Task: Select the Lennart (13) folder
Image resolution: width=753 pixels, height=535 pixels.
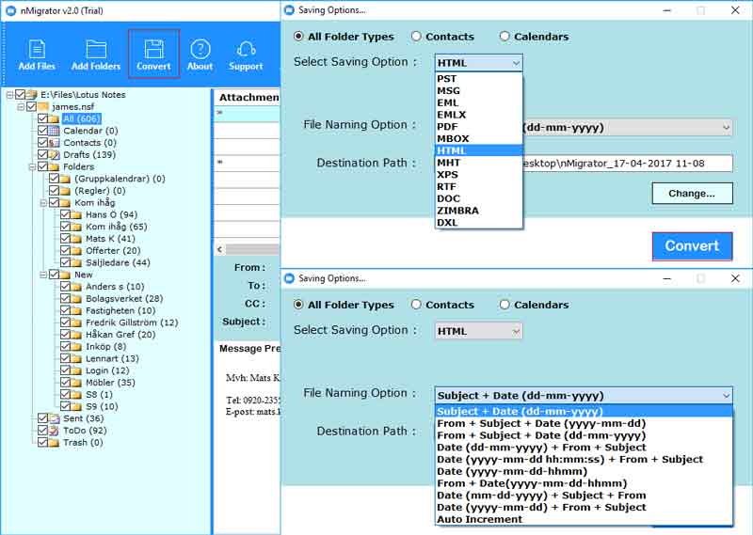Action: pyautogui.click(x=112, y=358)
